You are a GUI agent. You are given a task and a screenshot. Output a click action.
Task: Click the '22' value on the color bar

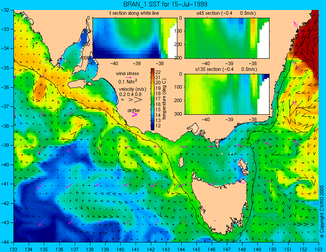(x=158, y=72)
